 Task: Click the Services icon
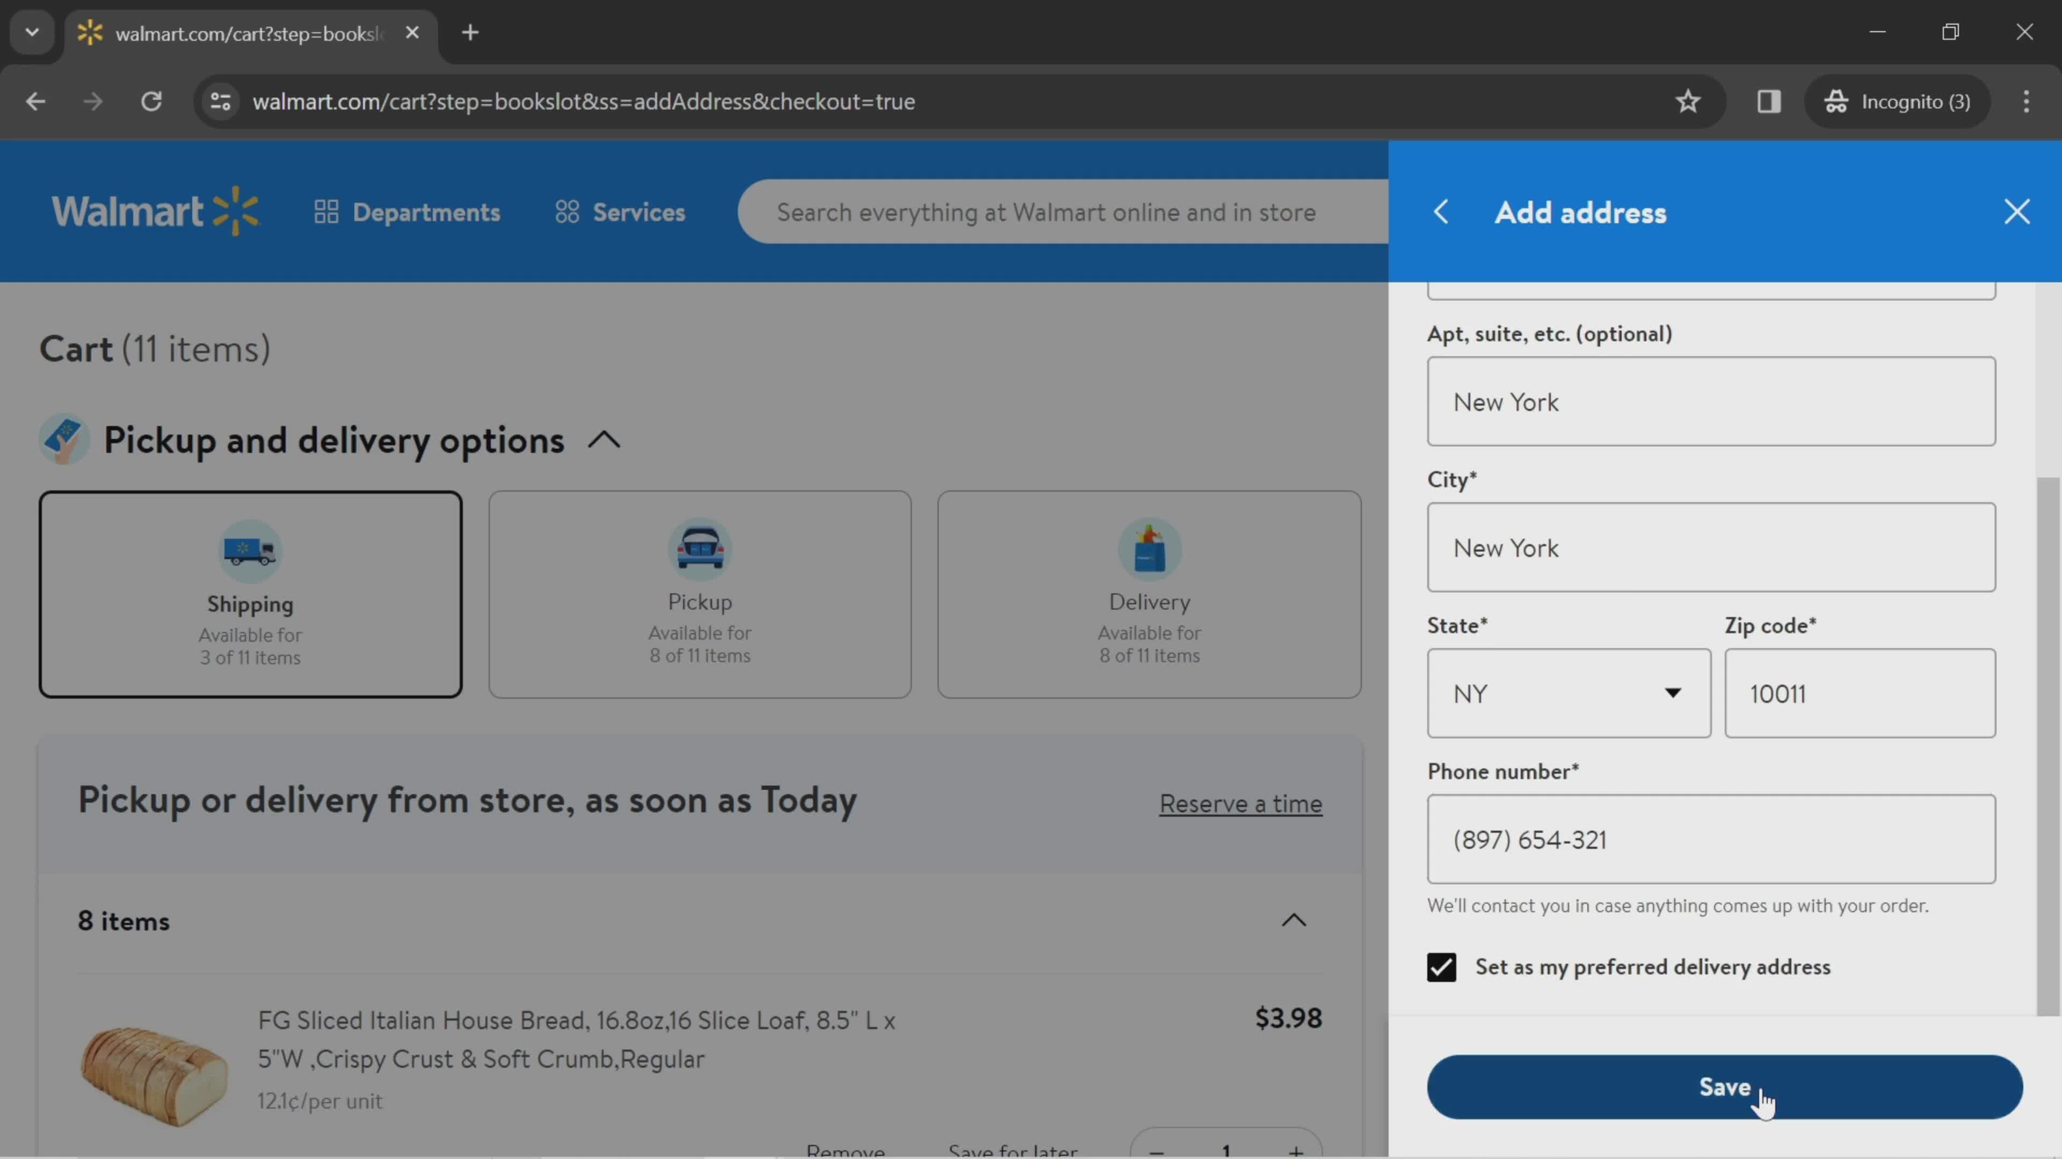(x=567, y=214)
